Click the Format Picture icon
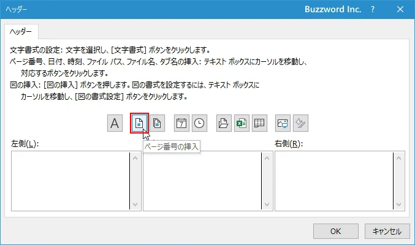Screen dimensions: 415x245 (x=300, y=123)
